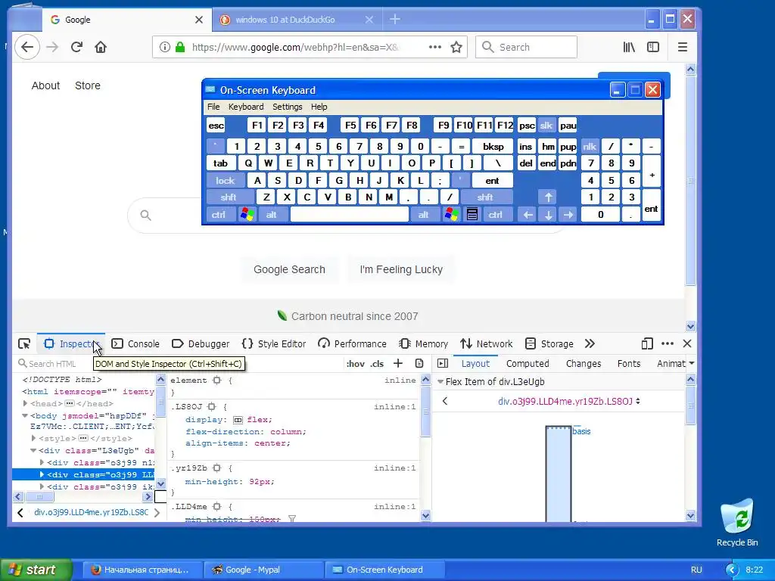Open the Store link on the Google page
Screen dimensions: 775x581
pos(88,85)
